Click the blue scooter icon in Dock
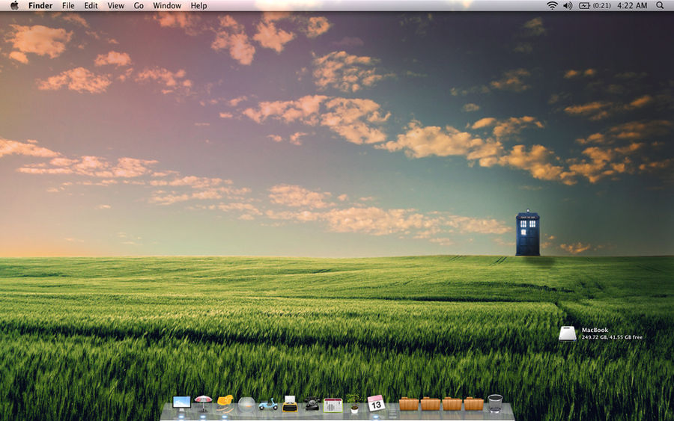Viewport: 674px width, 421px height. [x=268, y=405]
